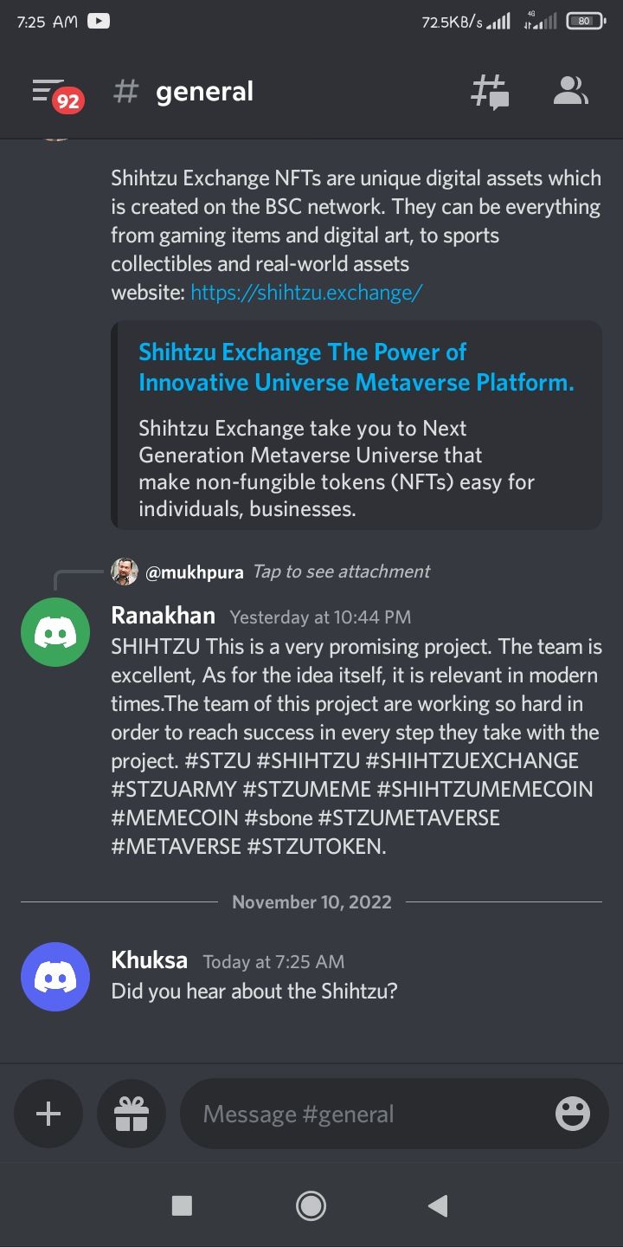Tap Khuksa's blue Discord avatar
The height and width of the screenshot is (1247, 623).
tap(55, 977)
